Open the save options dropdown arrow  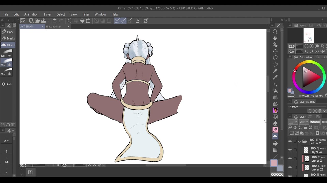48,21
